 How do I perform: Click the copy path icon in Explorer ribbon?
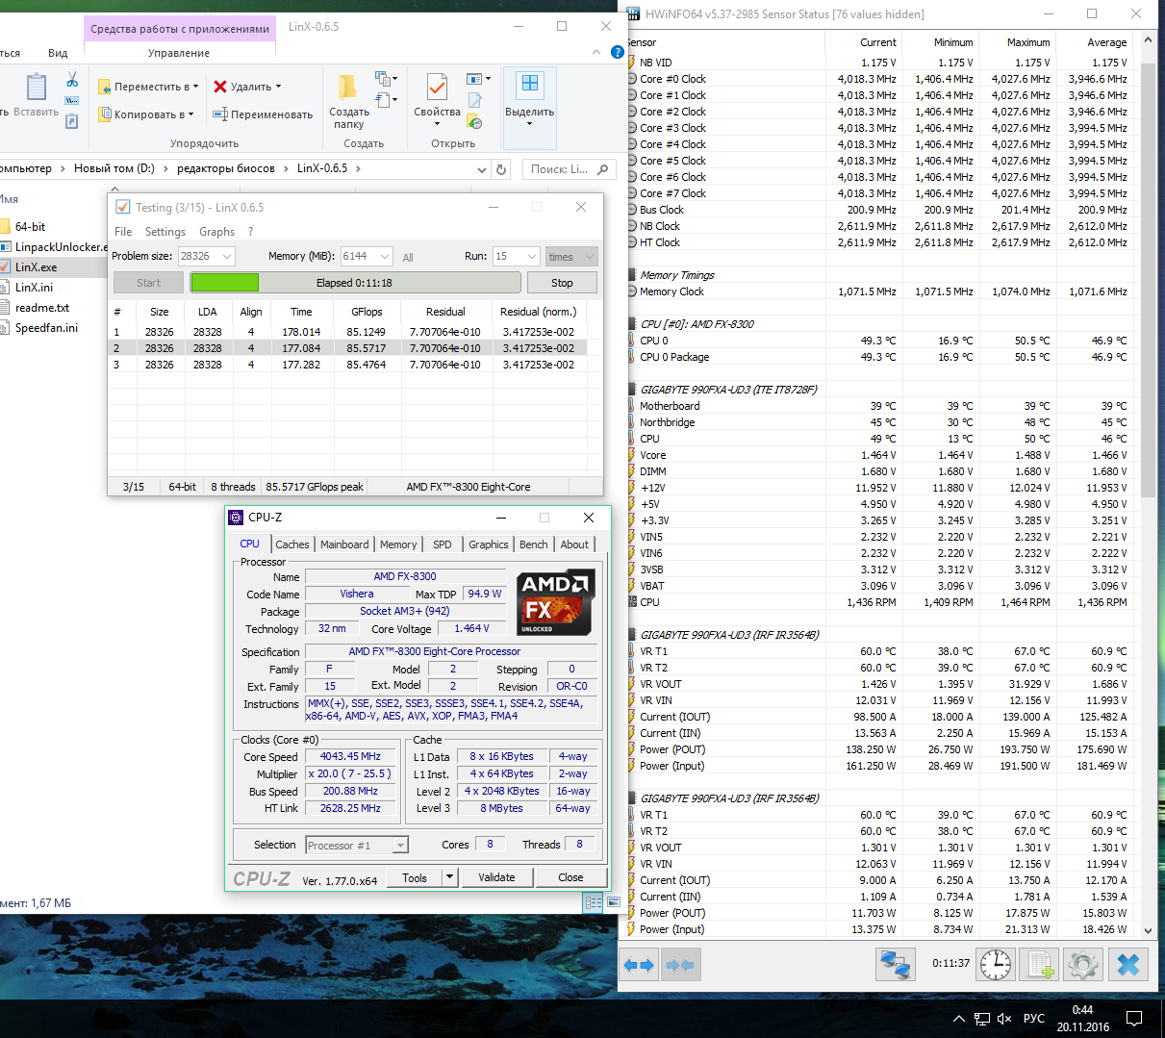72,100
